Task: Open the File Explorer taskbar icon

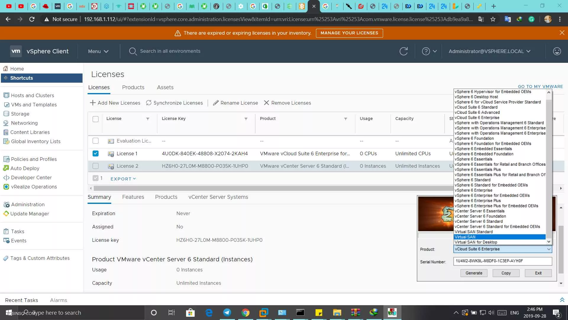Action: (337, 313)
